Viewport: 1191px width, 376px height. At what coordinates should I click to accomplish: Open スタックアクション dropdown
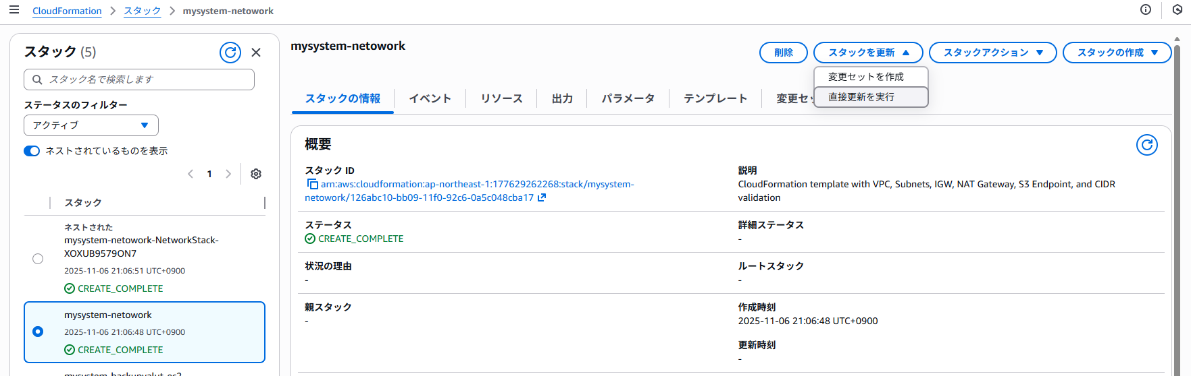coord(993,53)
